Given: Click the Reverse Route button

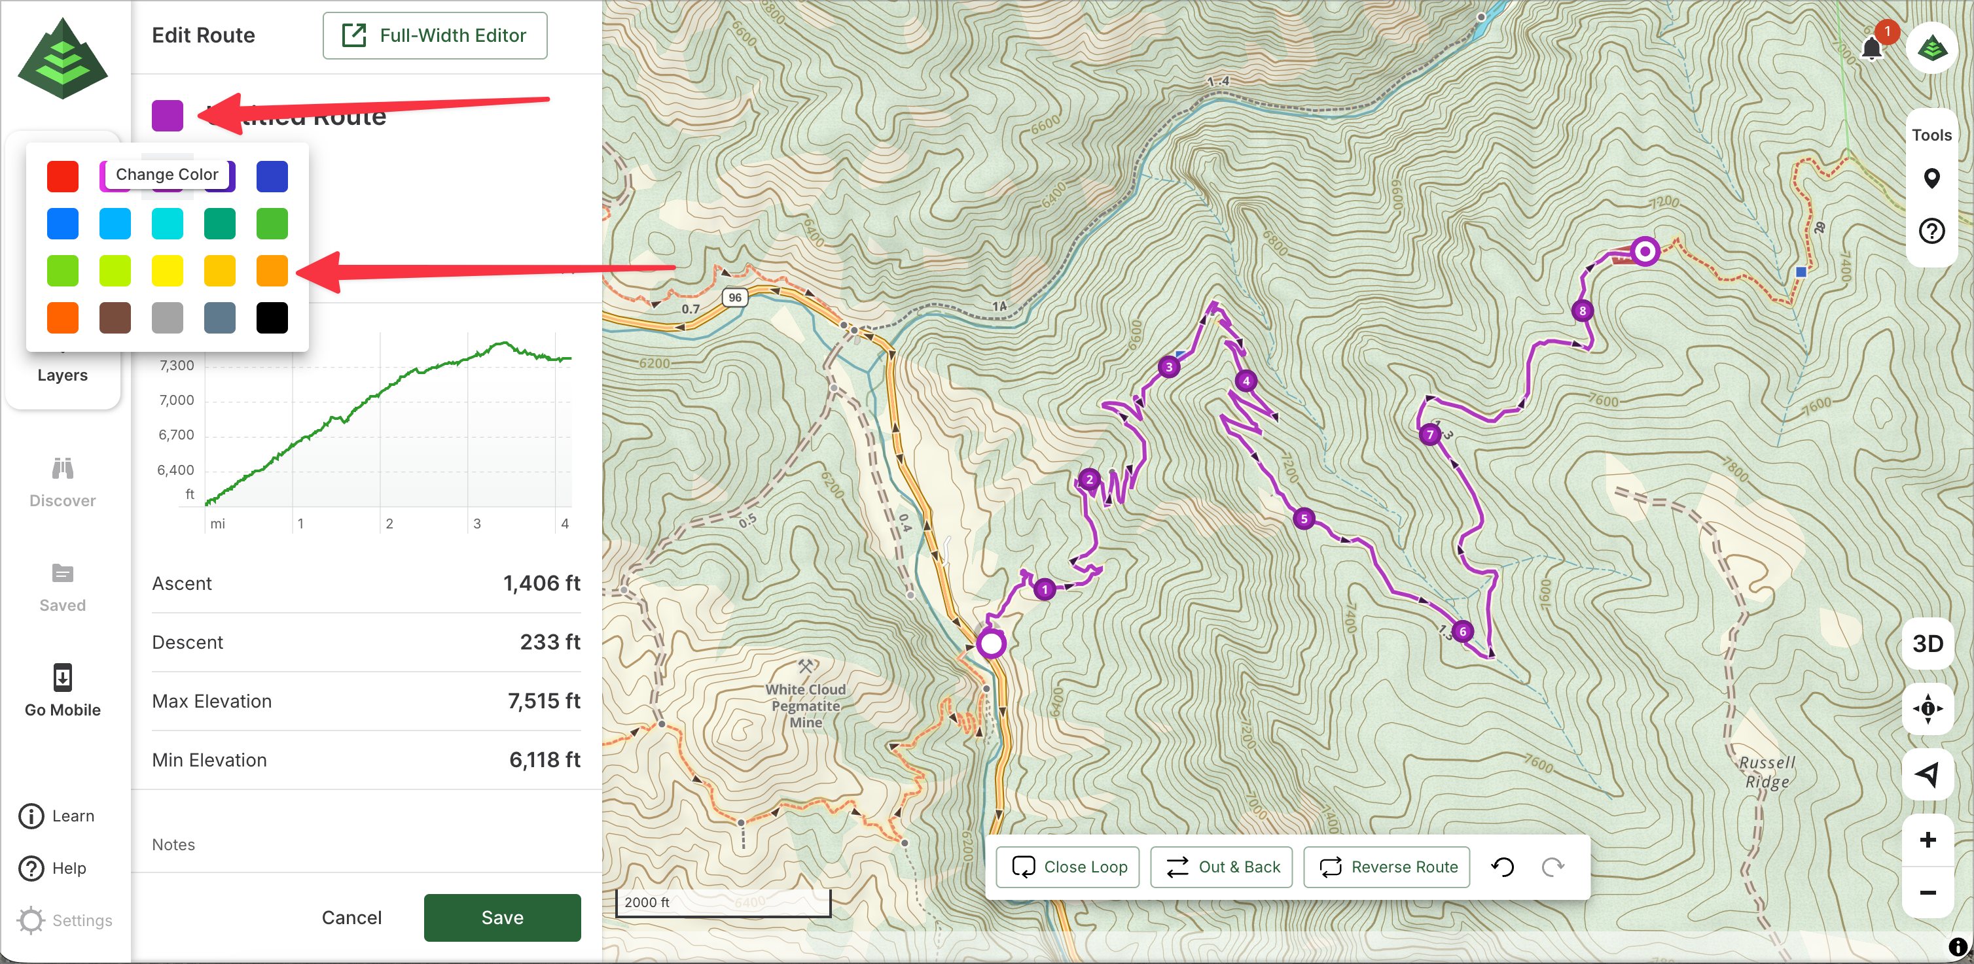Looking at the screenshot, I should pos(1386,867).
